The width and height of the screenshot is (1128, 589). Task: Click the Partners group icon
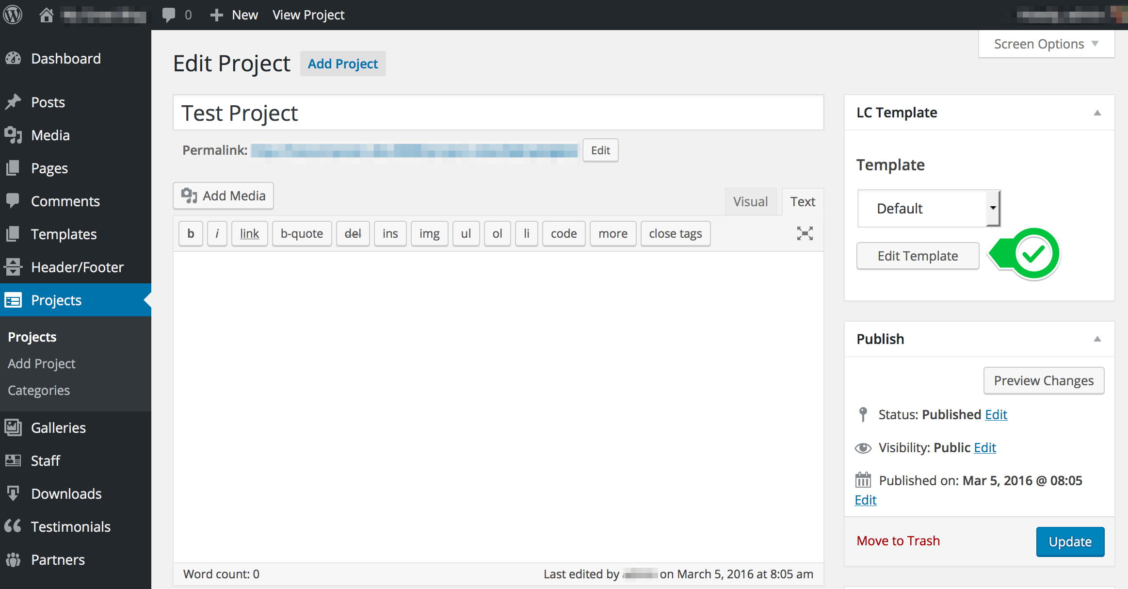(14, 559)
